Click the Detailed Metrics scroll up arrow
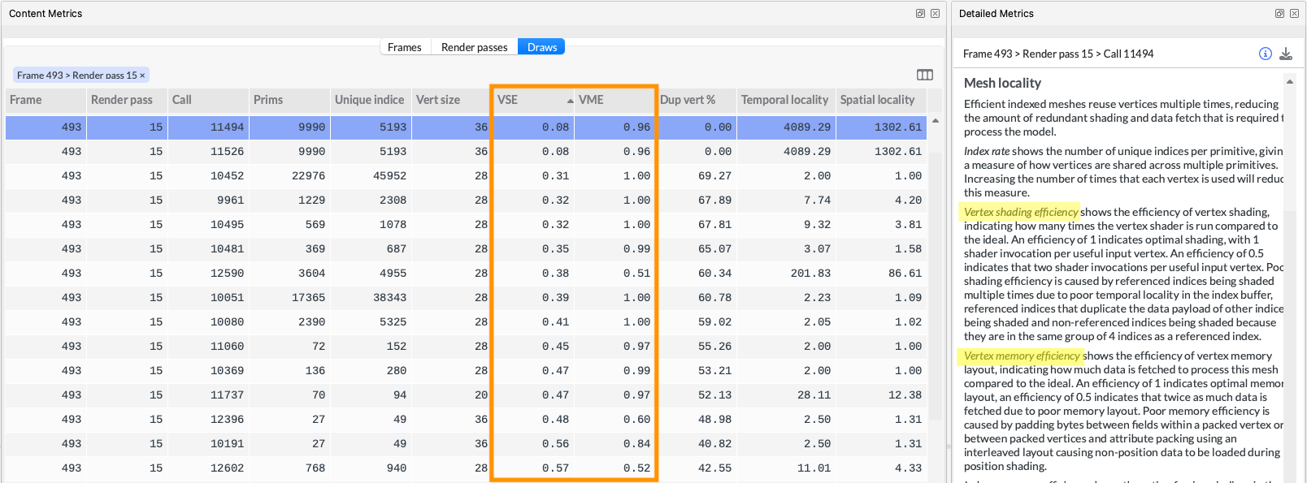Image resolution: width=1307 pixels, height=483 pixels. click(1290, 82)
